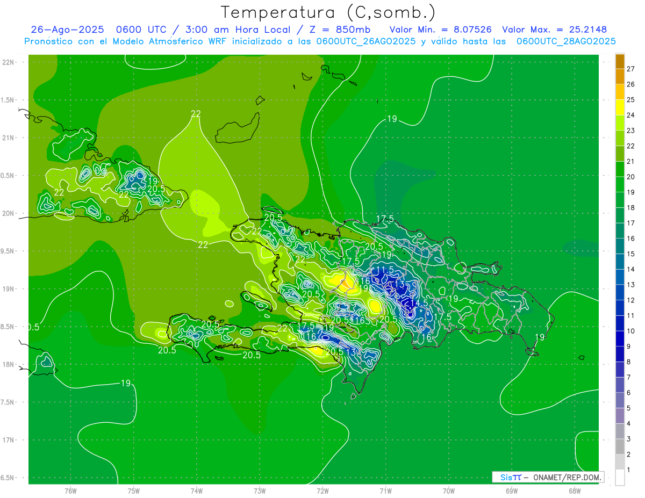Click the title 'Temperatura (C,somb.)'
This screenshot has height=498, width=645.
tap(328, 12)
